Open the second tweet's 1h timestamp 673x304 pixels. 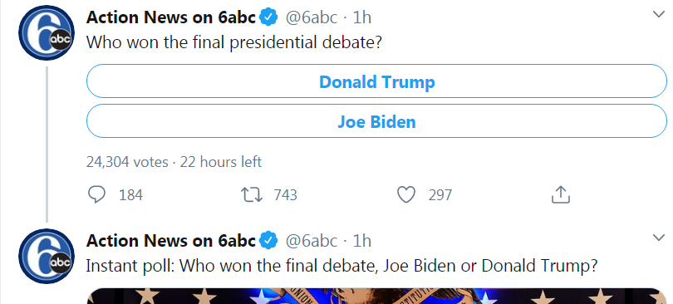(361, 241)
